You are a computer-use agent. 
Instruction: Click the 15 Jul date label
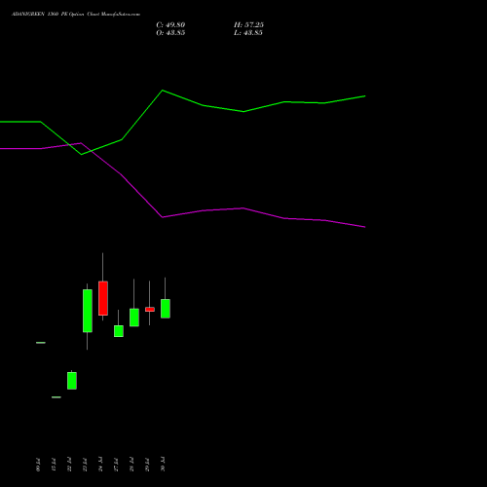54,465
